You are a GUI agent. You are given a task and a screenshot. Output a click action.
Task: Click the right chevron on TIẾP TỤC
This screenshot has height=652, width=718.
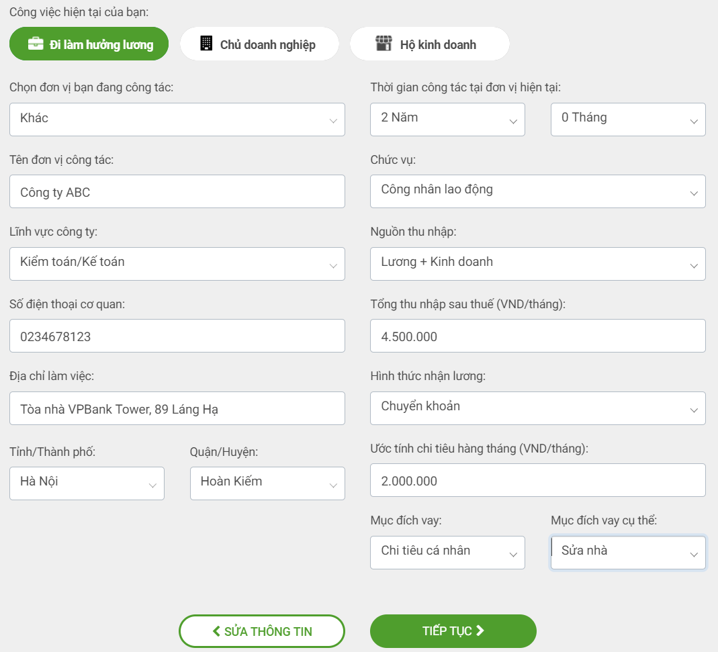click(x=480, y=631)
